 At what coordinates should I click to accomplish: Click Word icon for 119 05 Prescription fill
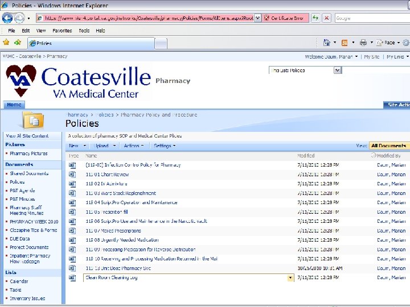click(72, 212)
